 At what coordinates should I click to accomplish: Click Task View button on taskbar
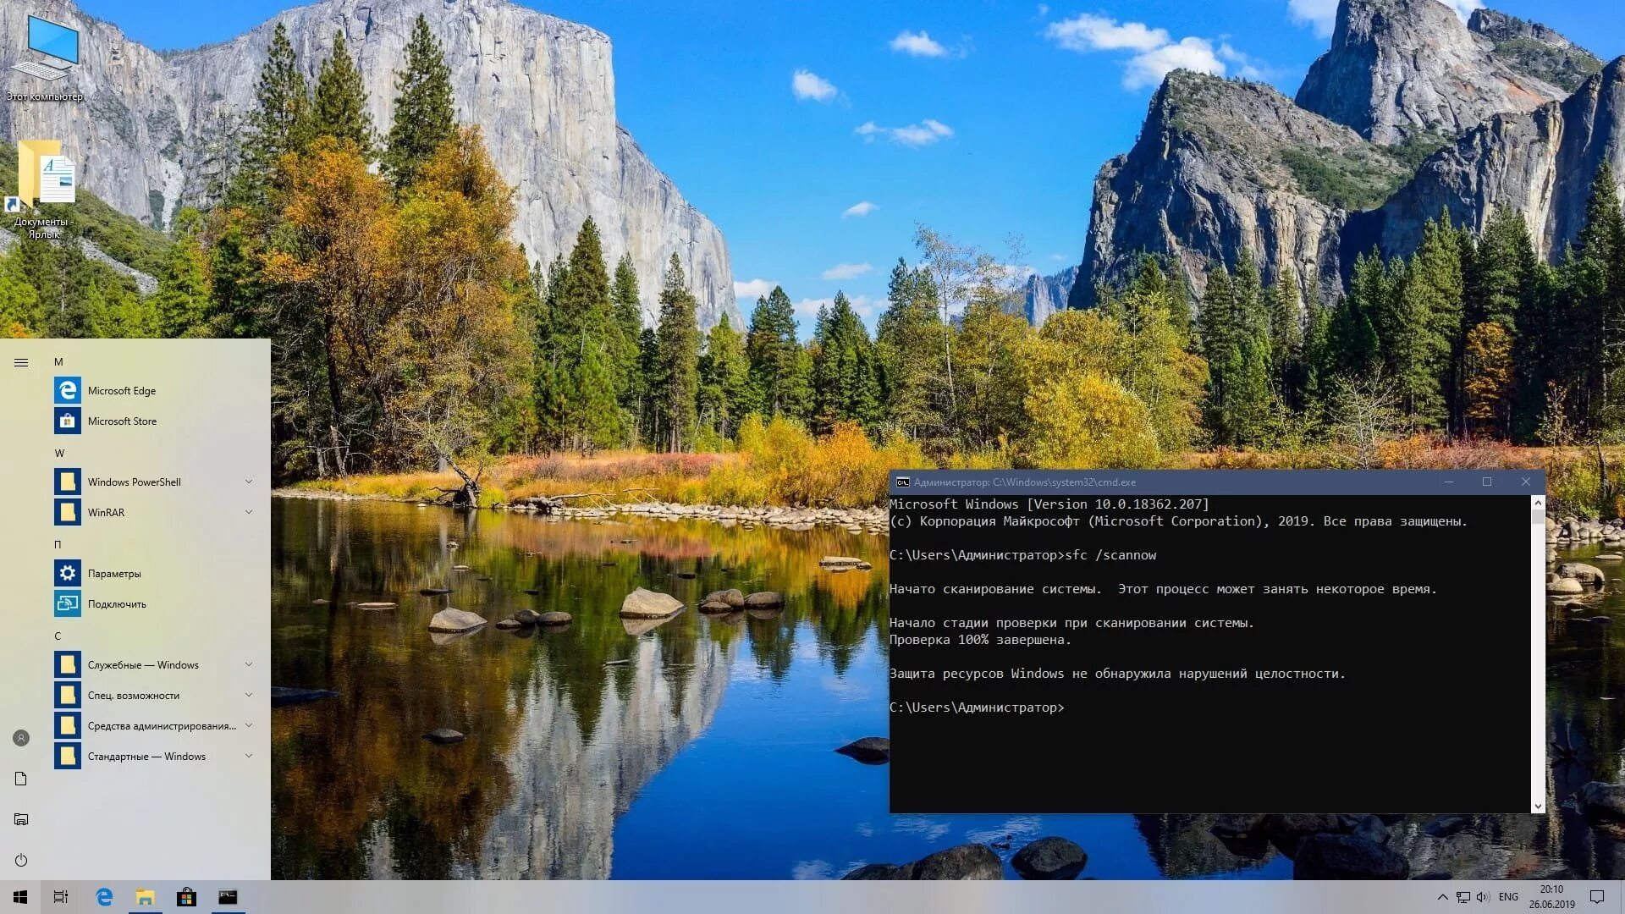(x=61, y=897)
